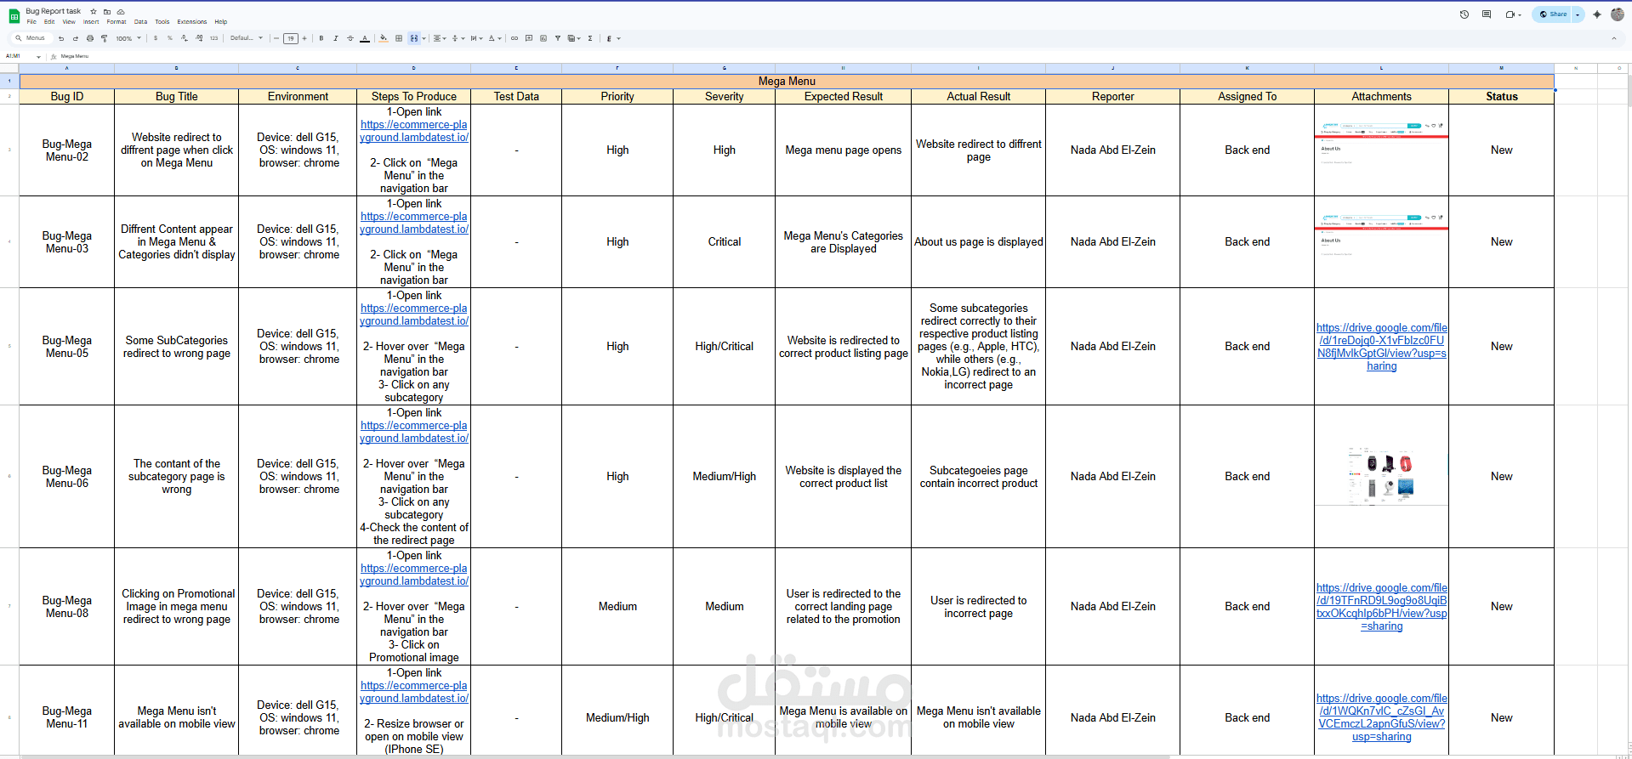Open more number formats 123 menu
1632x759 pixels.
tap(213, 38)
